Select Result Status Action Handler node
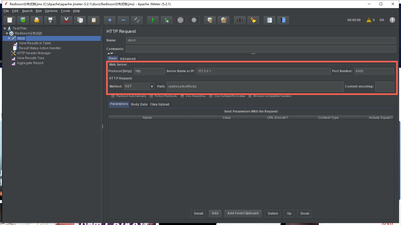 pos(40,48)
